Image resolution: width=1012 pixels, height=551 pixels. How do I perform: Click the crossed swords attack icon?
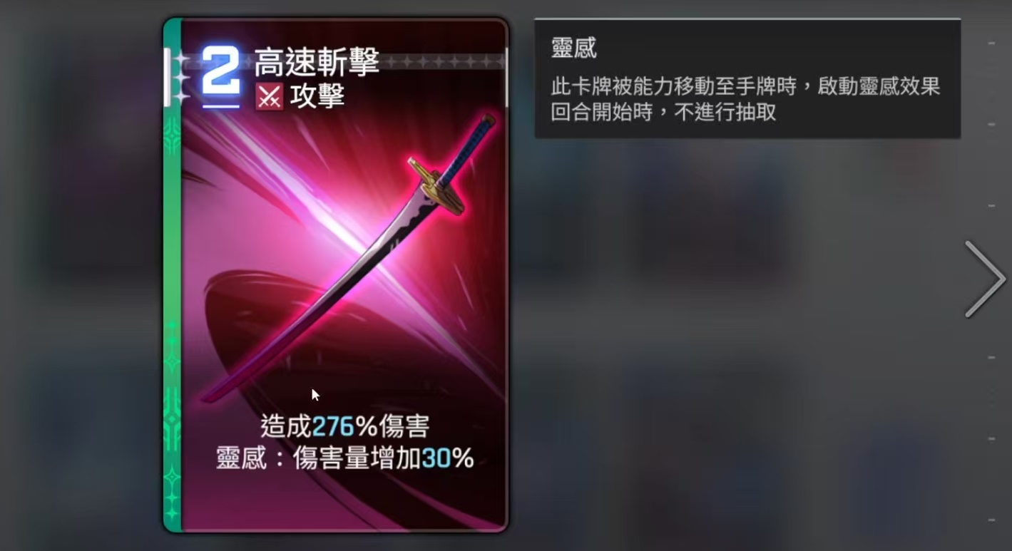(269, 96)
